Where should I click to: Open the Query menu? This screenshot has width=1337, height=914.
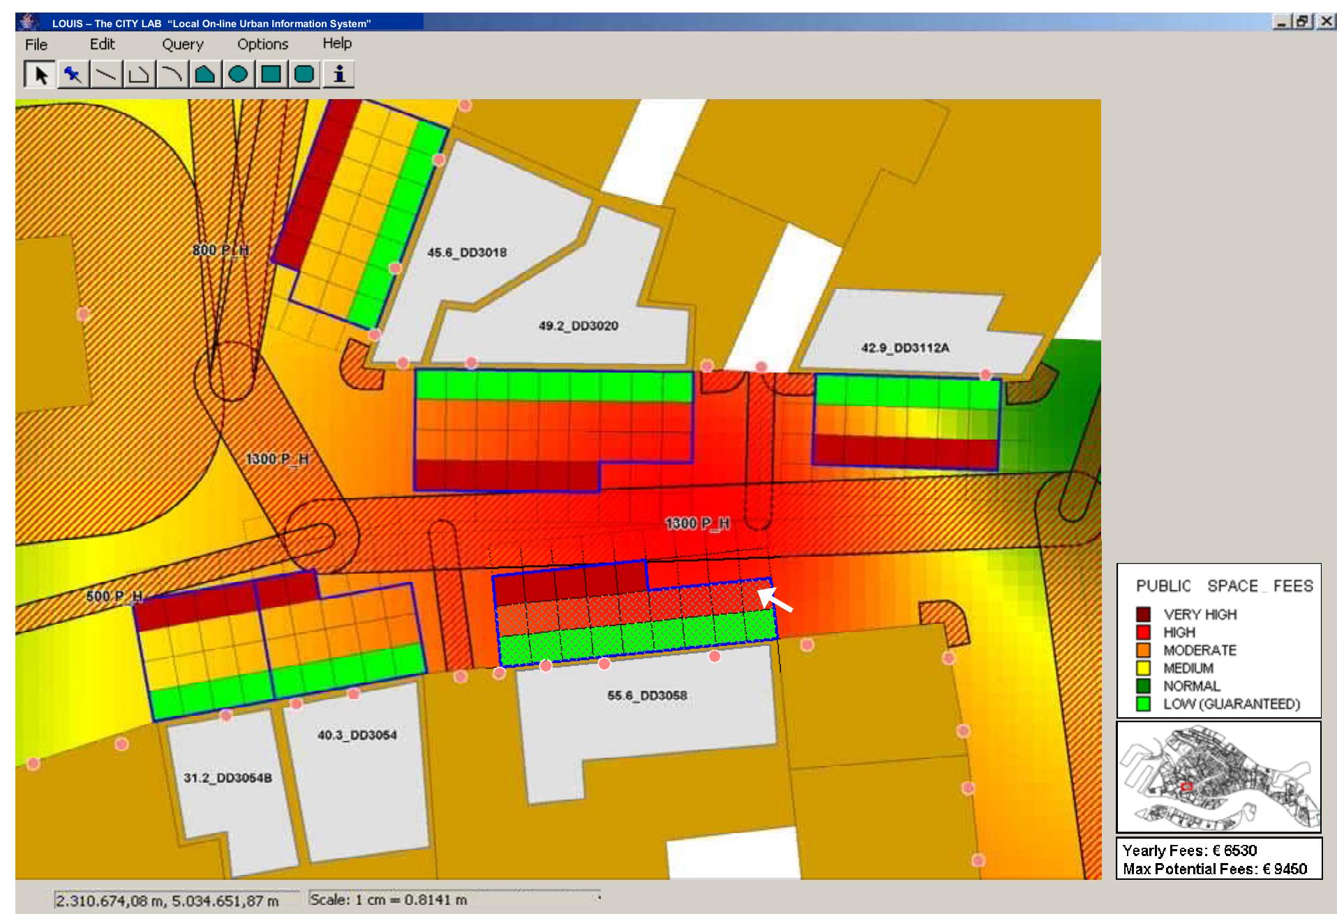tap(183, 45)
